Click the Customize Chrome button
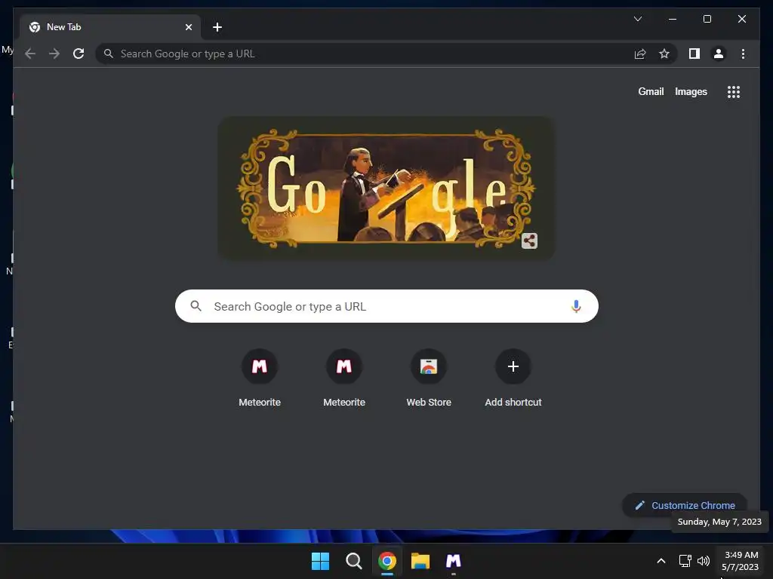The height and width of the screenshot is (579, 773). click(685, 505)
